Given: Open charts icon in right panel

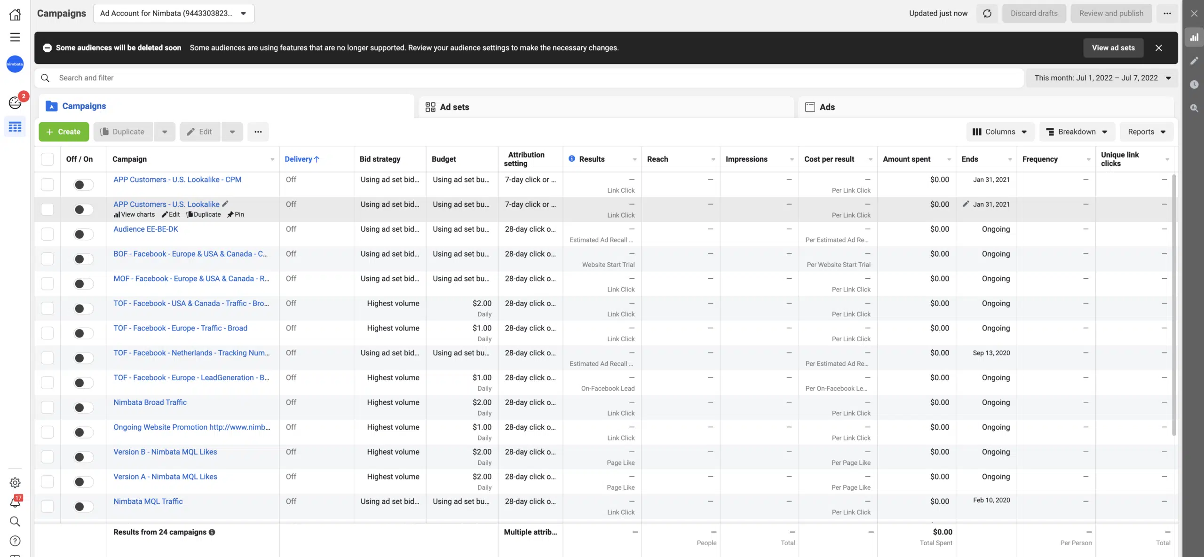Looking at the screenshot, I should click(x=1194, y=37).
